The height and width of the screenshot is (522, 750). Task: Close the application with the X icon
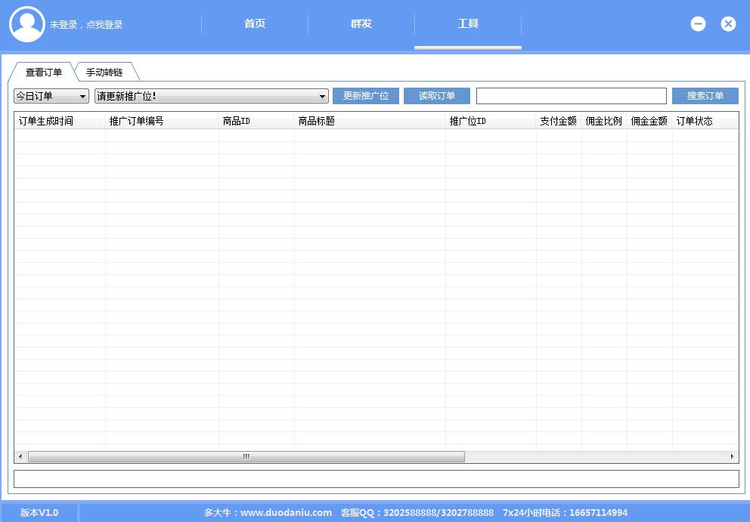(x=728, y=24)
